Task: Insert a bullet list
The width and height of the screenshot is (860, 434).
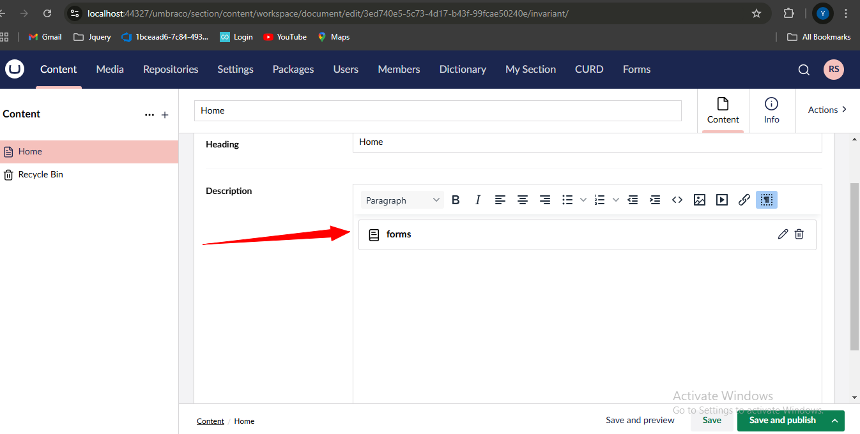Action: (567, 200)
